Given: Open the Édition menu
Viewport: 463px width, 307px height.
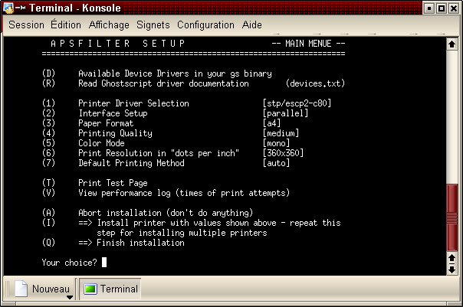Looking at the screenshot, I should tap(66, 24).
